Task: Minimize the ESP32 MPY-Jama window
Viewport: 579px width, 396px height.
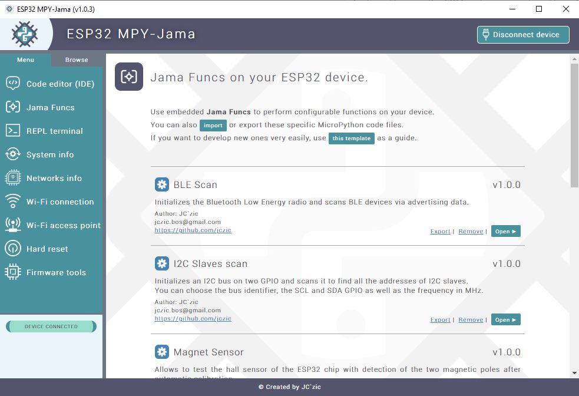Action: 512,9
